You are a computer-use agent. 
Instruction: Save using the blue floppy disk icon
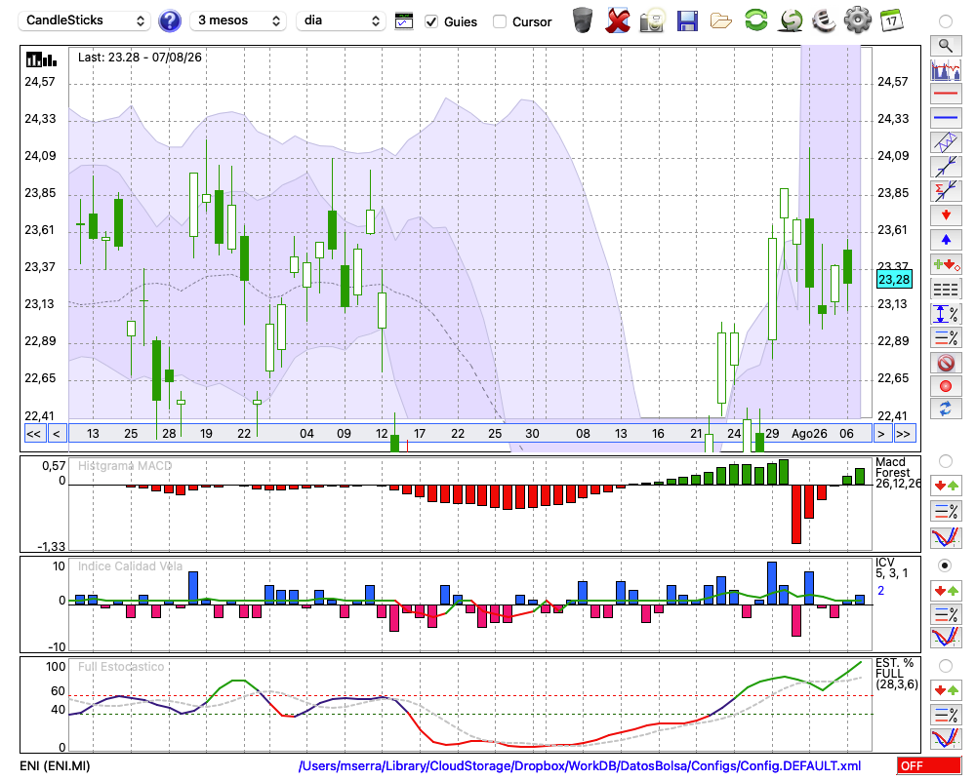(687, 21)
